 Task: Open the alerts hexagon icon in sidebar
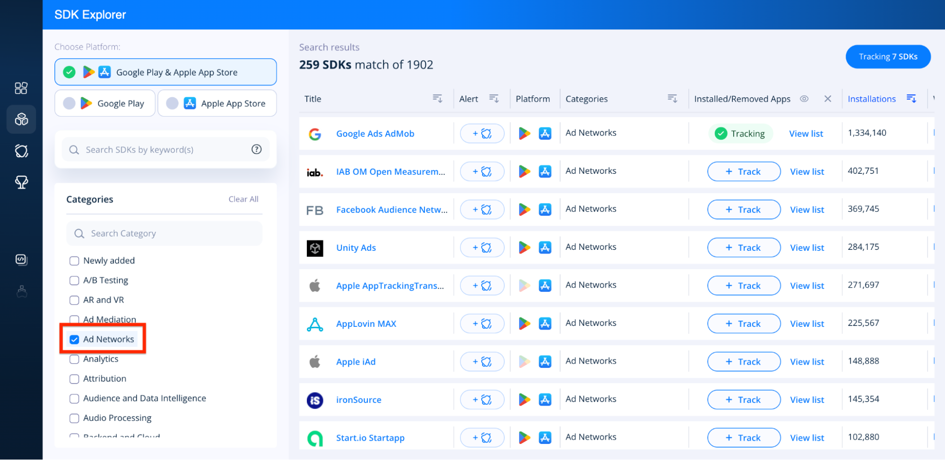point(21,151)
